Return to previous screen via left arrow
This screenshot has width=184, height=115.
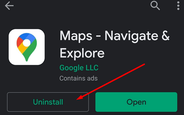pyautogui.click(x=9, y=6)
